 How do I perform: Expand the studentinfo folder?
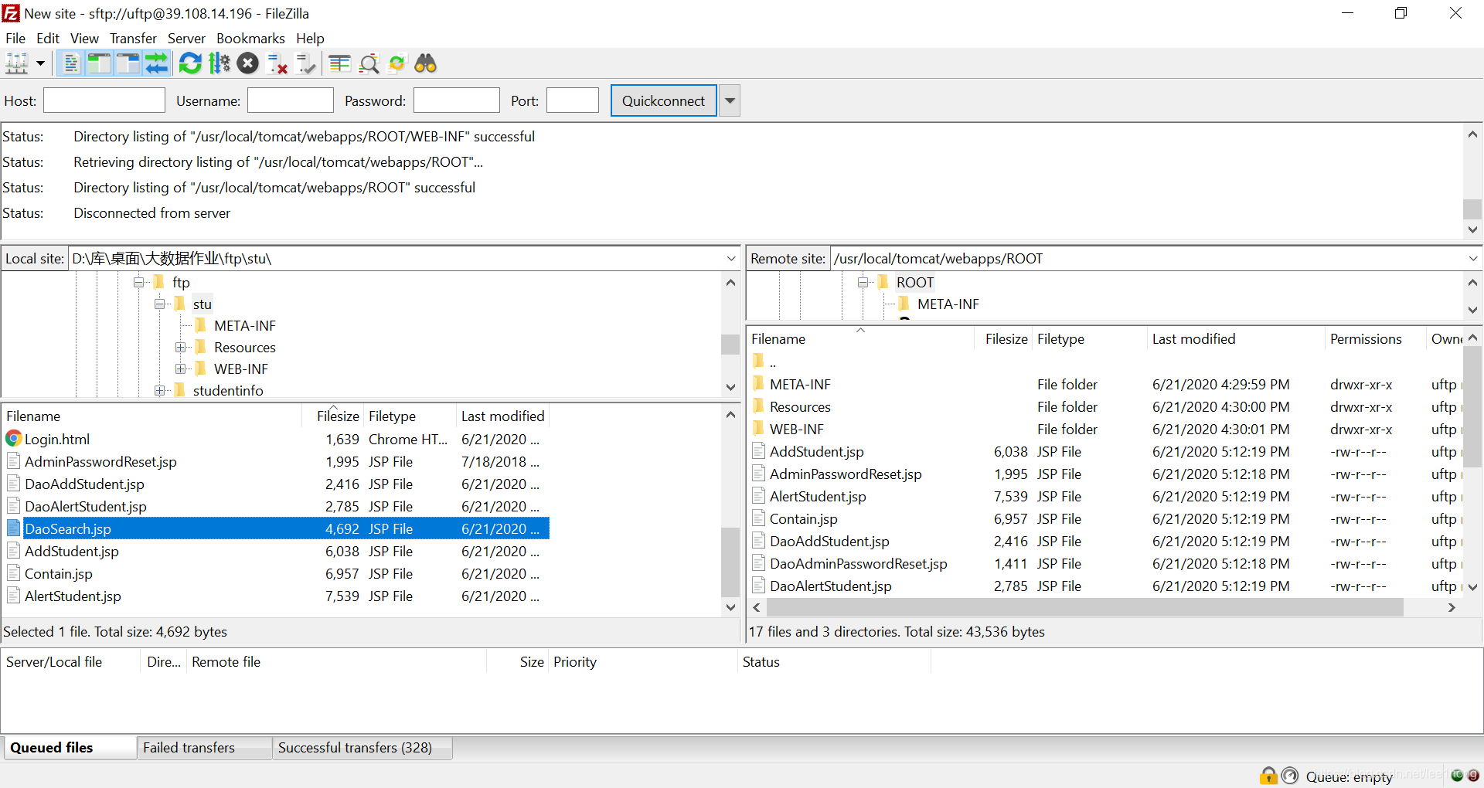pos(160,390)
